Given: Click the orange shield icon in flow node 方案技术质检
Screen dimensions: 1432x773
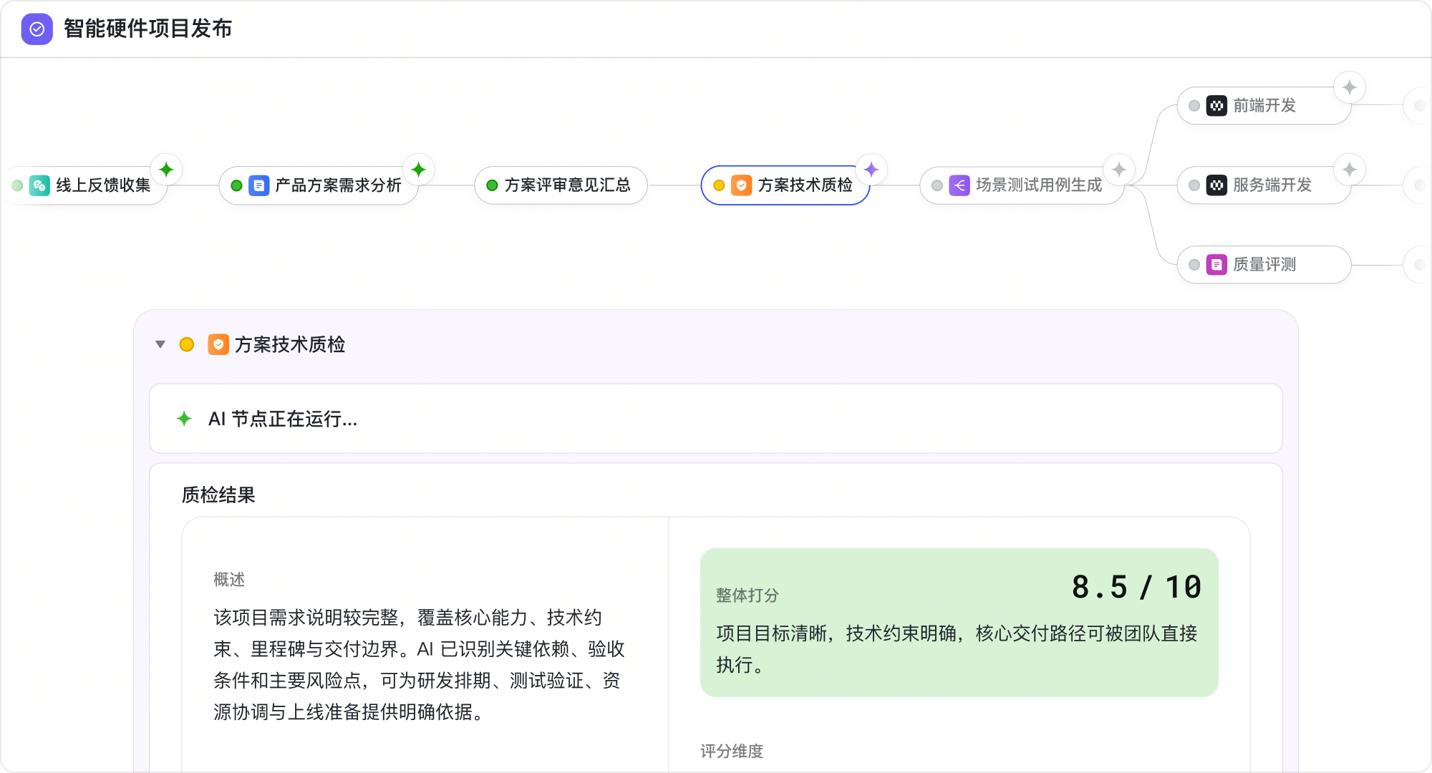Looking at the screenshot, I should pyautogui.click(x=742, y=185).
